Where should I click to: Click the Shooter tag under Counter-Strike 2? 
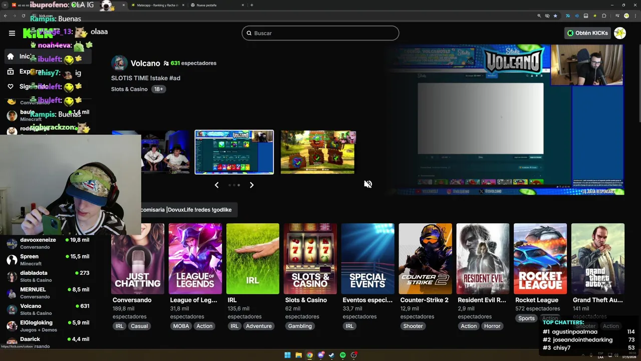tap(413, 326)
